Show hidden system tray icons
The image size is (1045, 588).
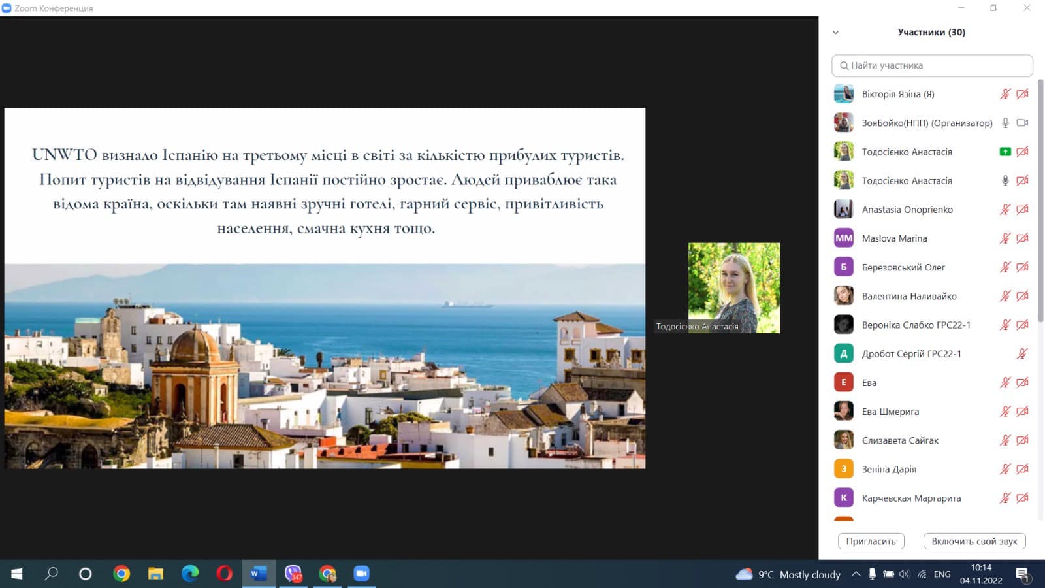[x=856, y=574]
